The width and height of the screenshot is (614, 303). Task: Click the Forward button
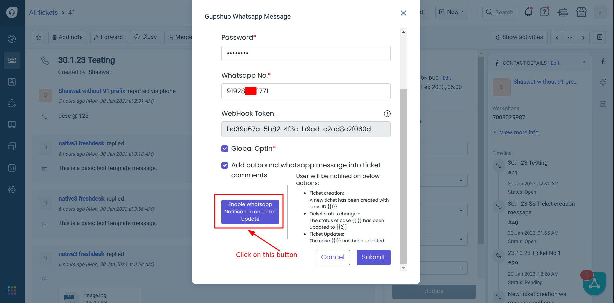click(x=109, y=37)
